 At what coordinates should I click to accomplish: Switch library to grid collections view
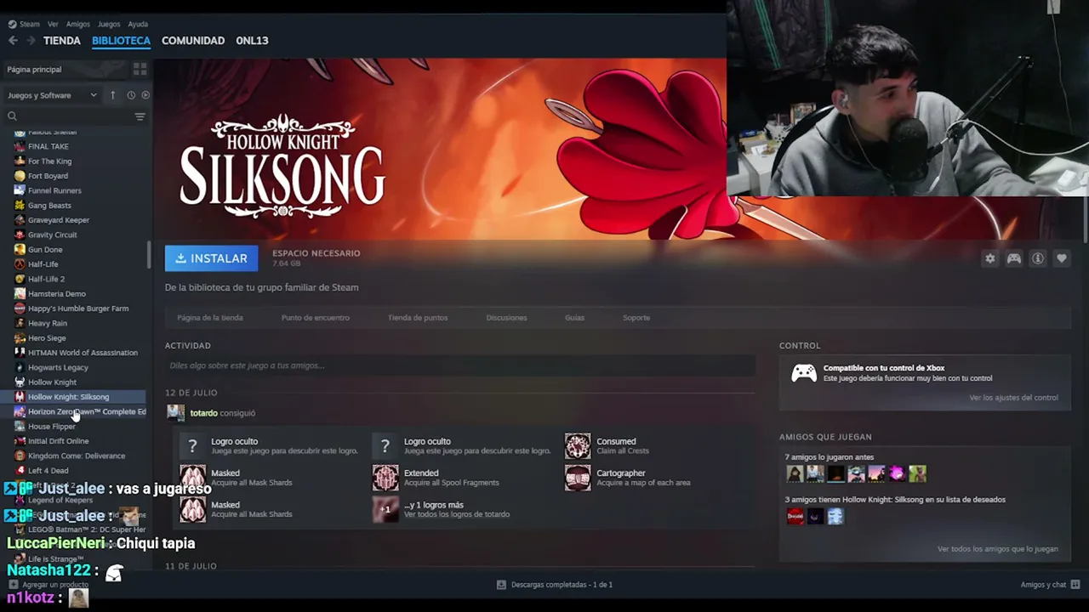(x=140, y=69)
